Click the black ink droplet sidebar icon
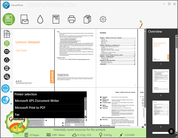 pos(7,60)
